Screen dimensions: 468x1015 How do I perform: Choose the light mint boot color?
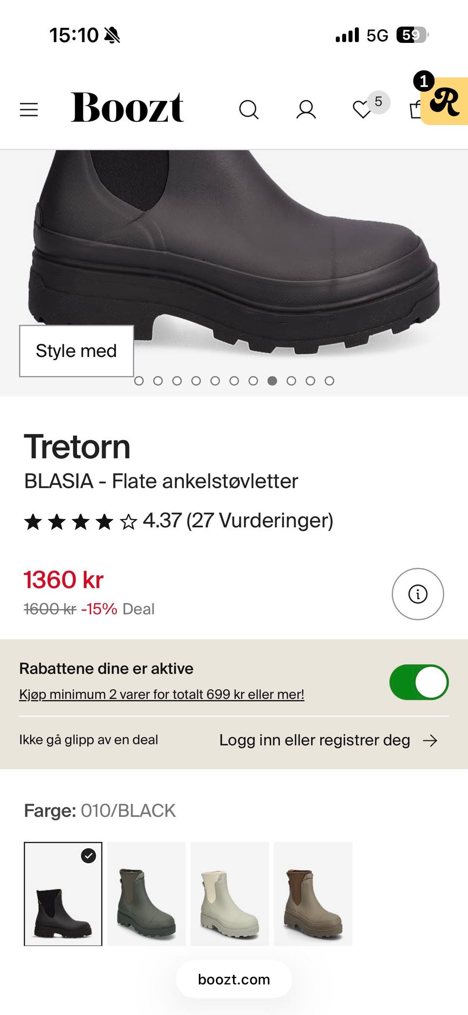point(230,894)
